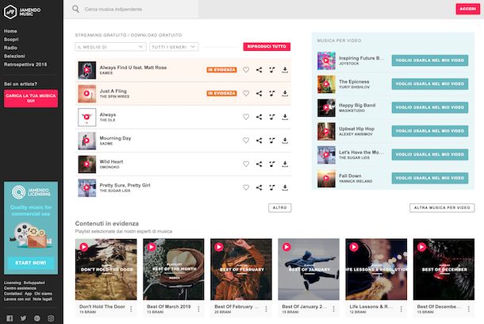
Task: Toggle the heart on Wild Heart
Action: 246,164
